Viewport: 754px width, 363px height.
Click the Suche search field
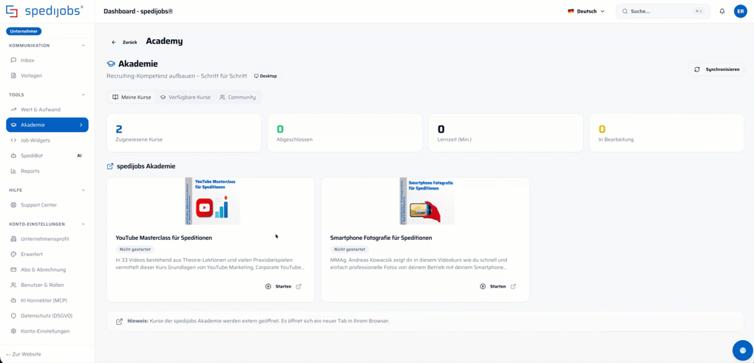[663, 11]
